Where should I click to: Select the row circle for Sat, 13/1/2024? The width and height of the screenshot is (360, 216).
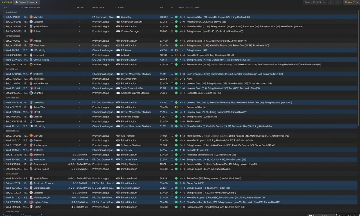coord(4,193)
